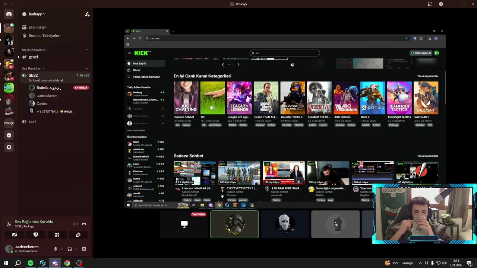
Task: Open Discord inbox icon in title bar
Action: tap(430, 4)
